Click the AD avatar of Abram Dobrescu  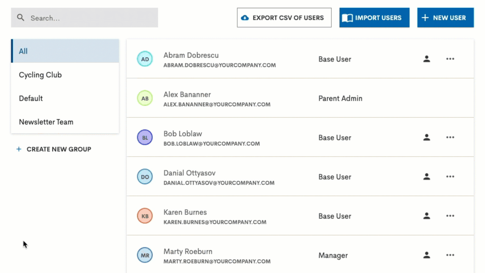click(x=145, y=59)
